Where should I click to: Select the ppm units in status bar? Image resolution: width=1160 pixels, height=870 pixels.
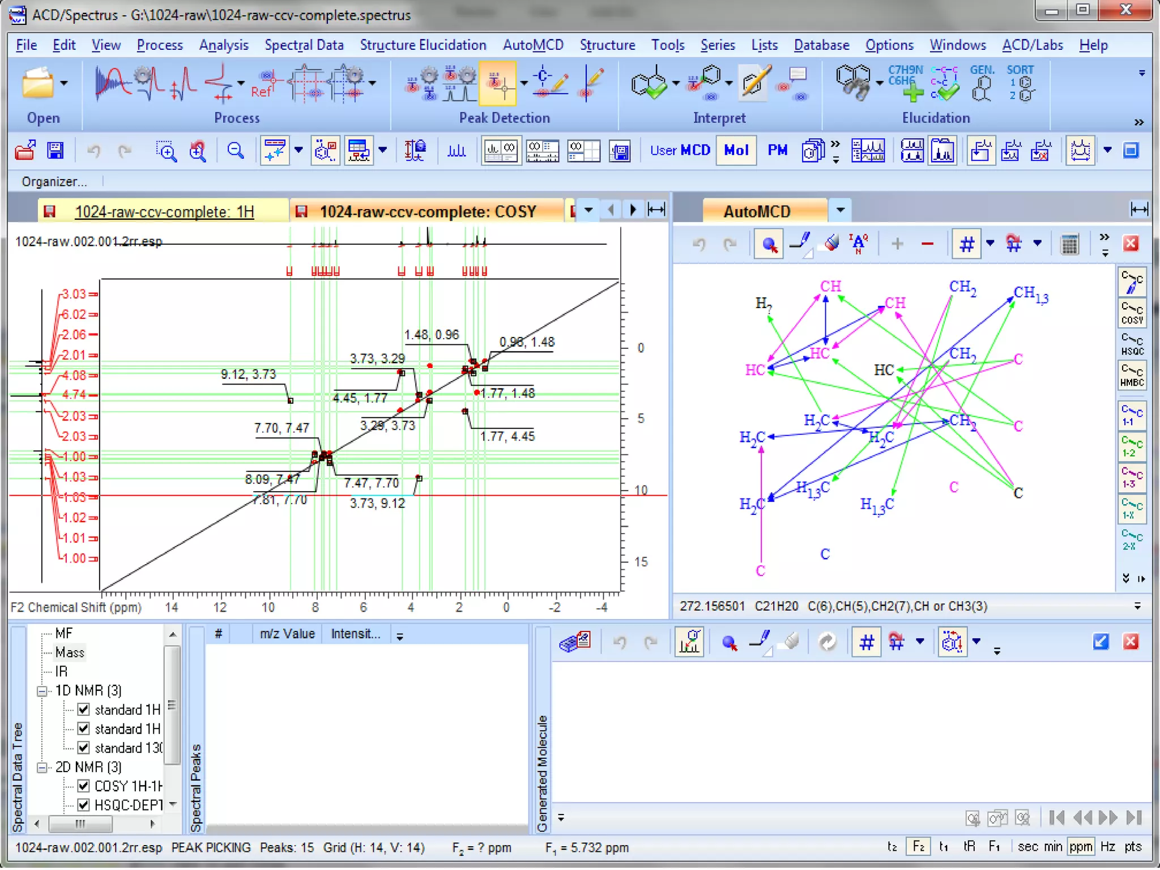[x=1080, y=847]
